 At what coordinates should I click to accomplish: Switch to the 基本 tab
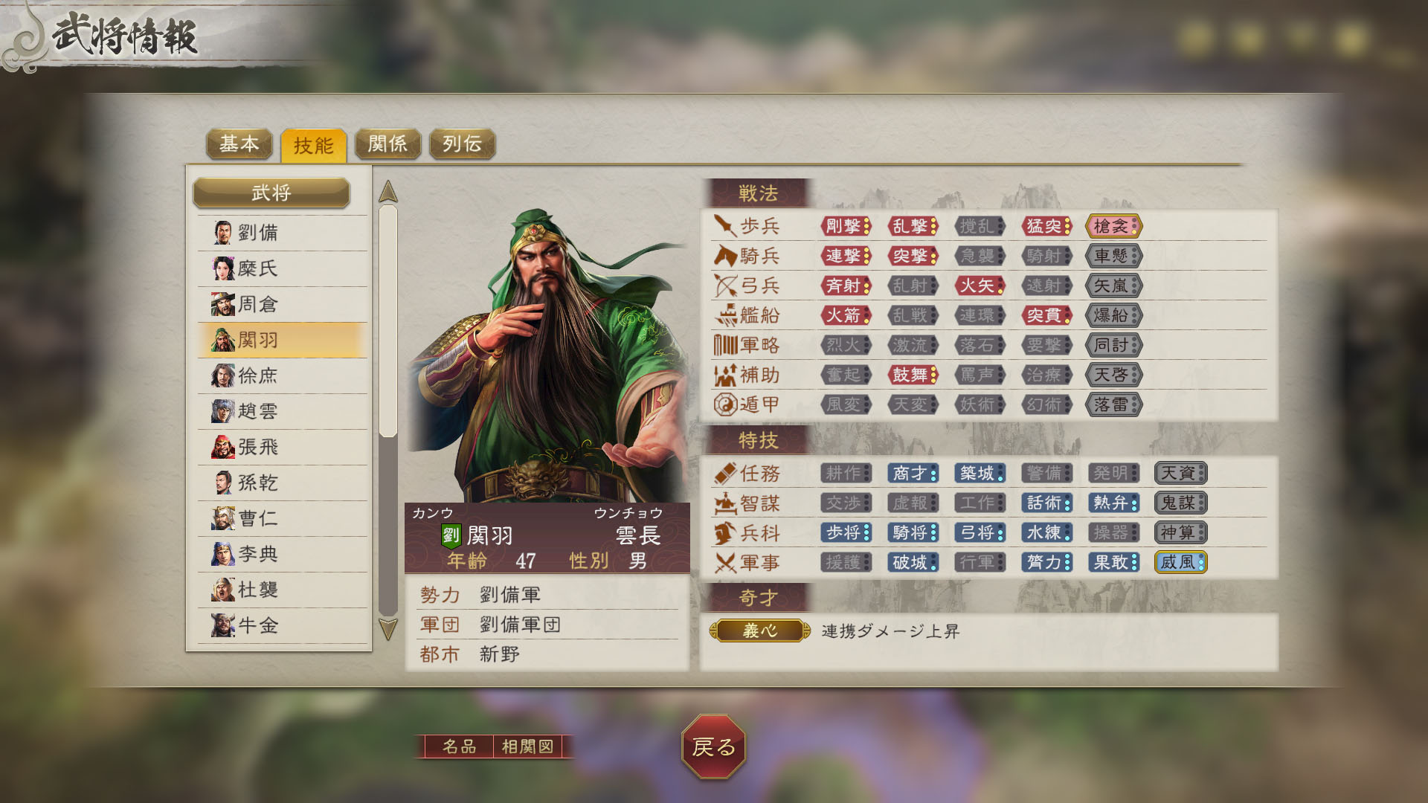click(x=239, y=143)
